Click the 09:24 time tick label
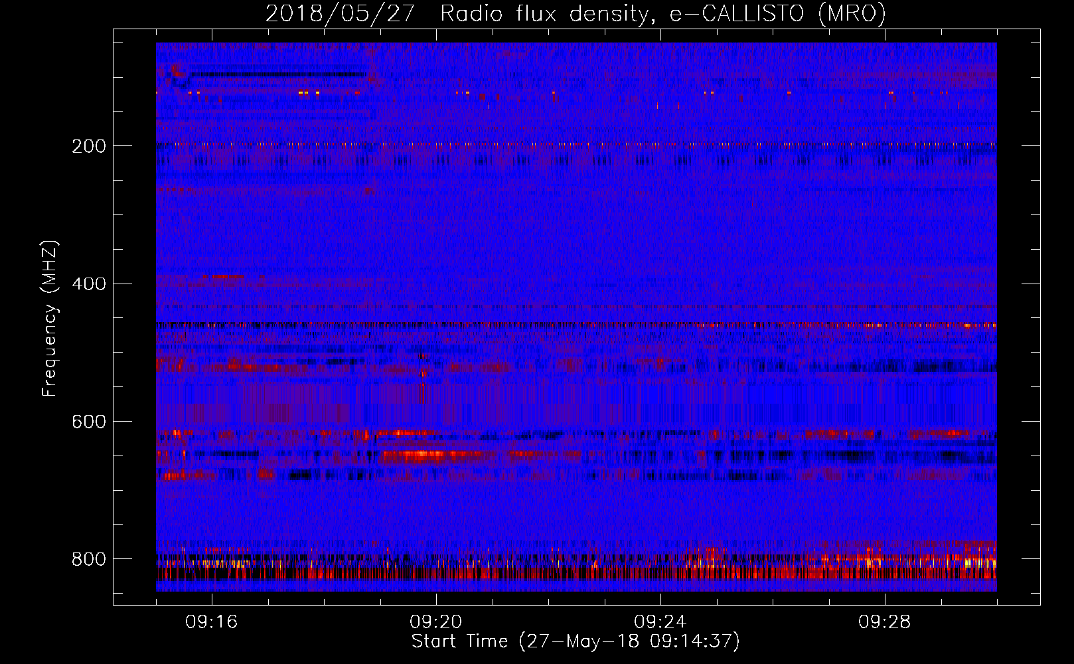1074x664 pixels. pos(660,622)
